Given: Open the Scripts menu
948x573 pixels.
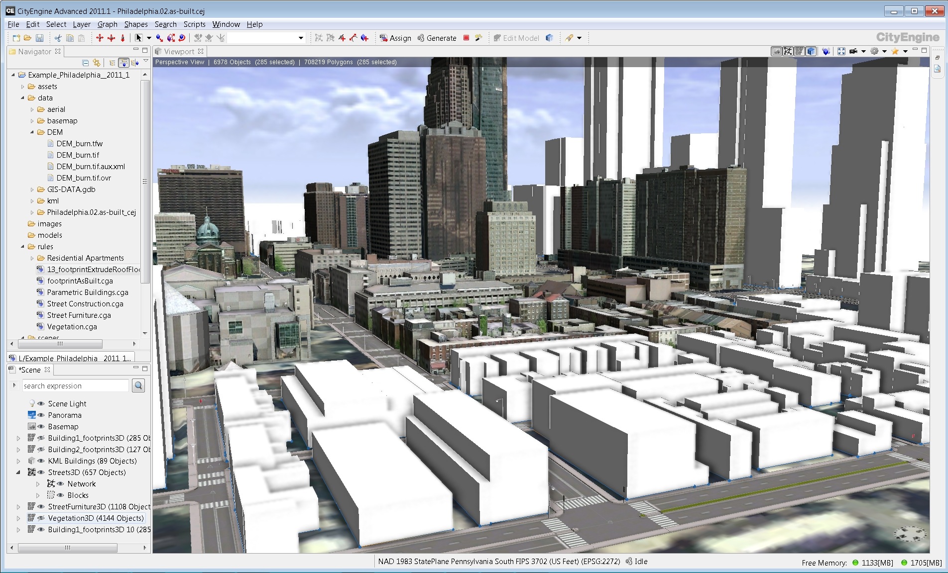Looking at the screenshot, I should click(194, 24).
